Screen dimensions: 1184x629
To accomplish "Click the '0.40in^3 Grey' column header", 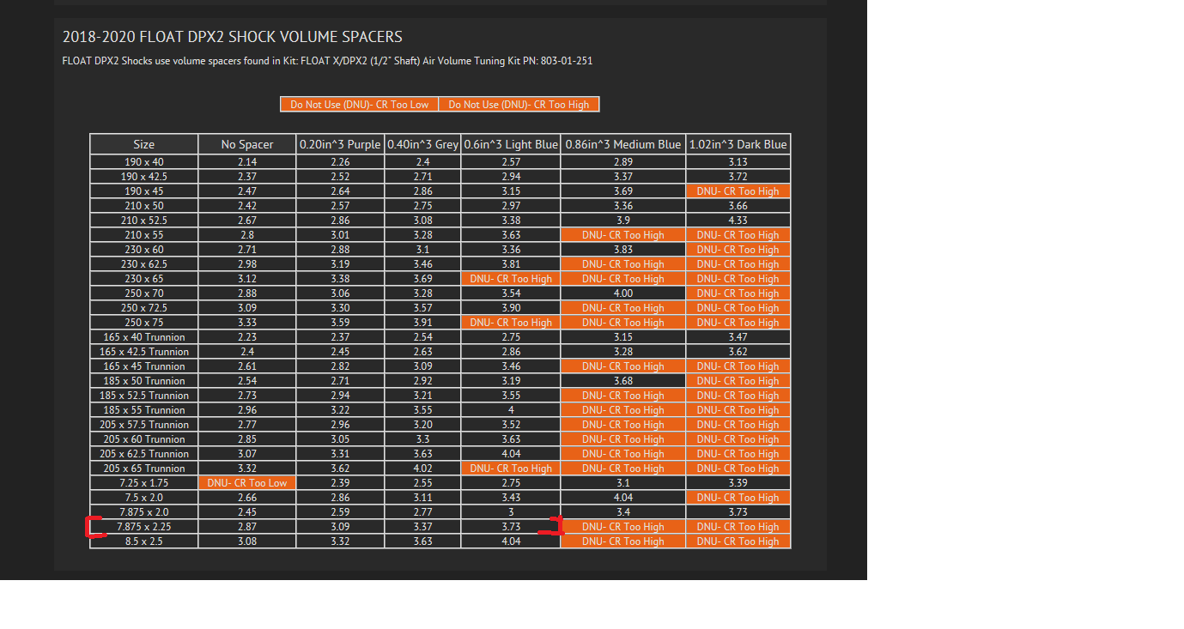I will [x=422, y=144].
